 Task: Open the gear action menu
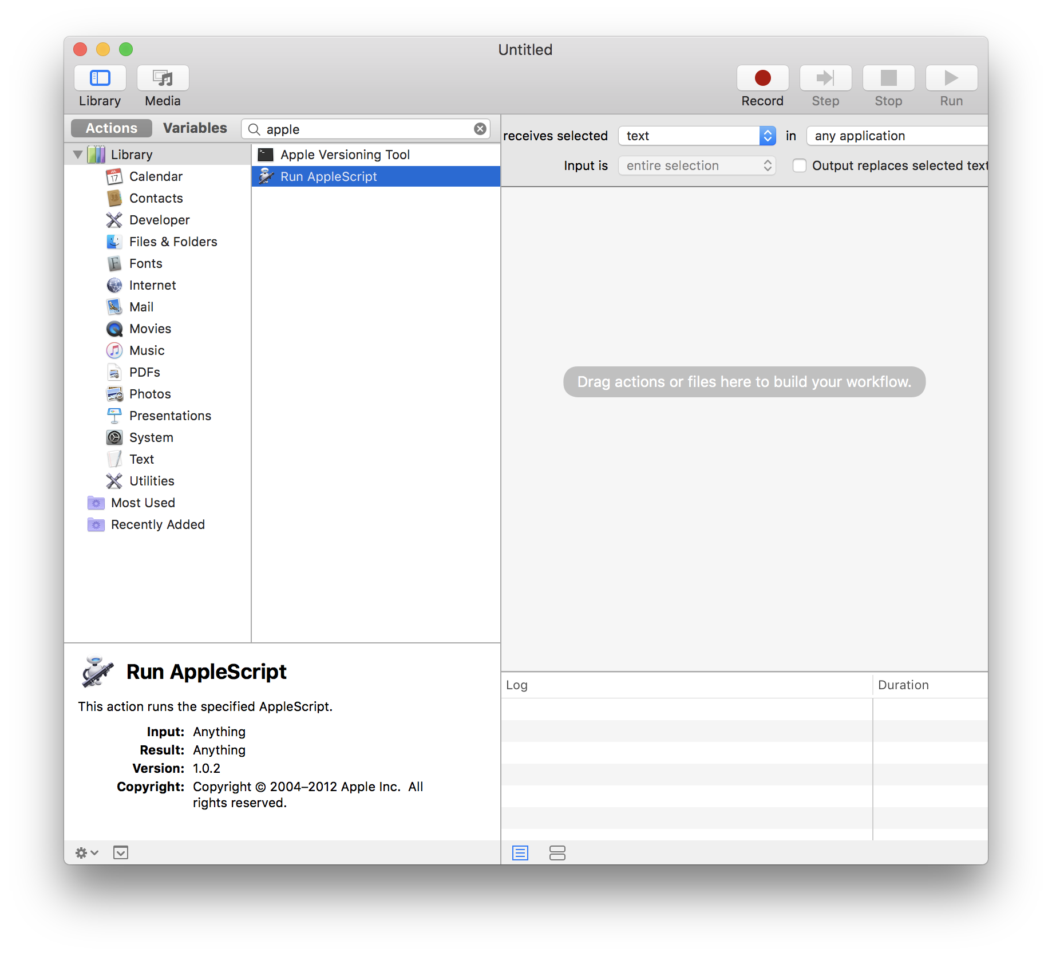pyautogui.click(x=86, y=853)
